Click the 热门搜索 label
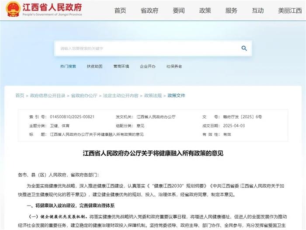The height and width of the screenshot is (230, 306). [68, 66]
